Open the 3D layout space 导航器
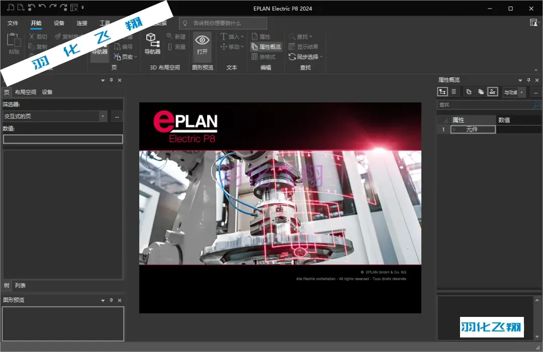 tap(152, 44)
